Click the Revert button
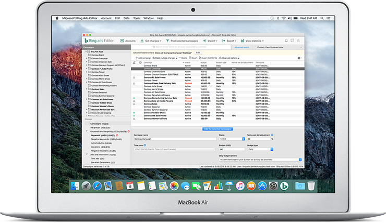This screenshot has width=386, height=223. 193,58
